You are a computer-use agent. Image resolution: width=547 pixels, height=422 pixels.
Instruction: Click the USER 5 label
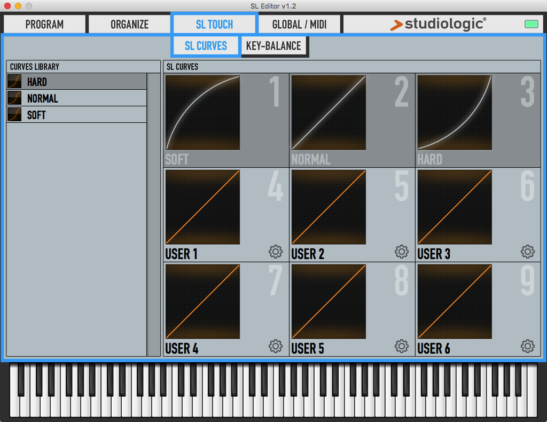tap(308, 348)
